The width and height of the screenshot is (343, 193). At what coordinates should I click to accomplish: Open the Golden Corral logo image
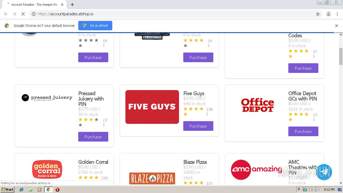47,169
